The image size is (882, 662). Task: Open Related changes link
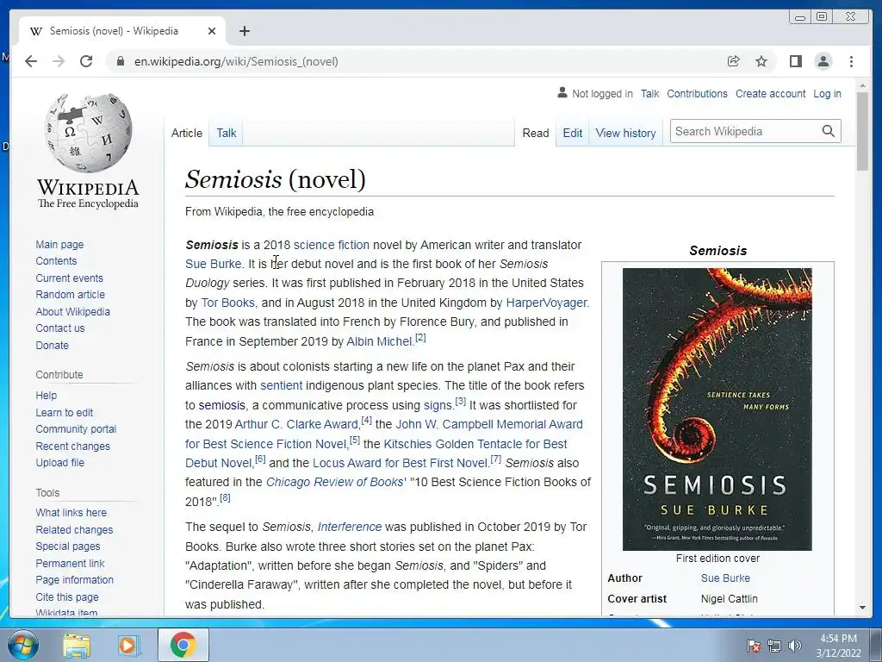coord(74,530)
